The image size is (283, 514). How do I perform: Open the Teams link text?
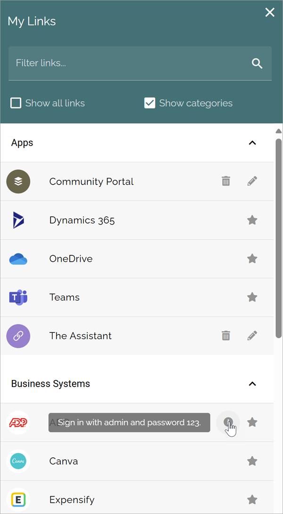click(64, 297)
